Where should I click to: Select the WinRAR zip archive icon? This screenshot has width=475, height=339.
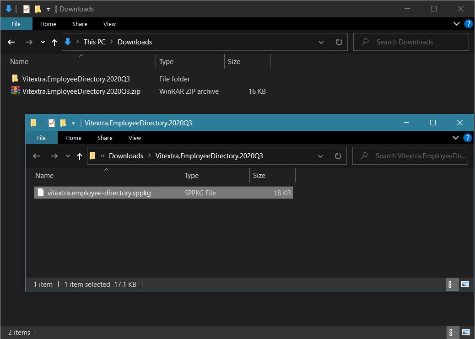(x=16, y=91)
